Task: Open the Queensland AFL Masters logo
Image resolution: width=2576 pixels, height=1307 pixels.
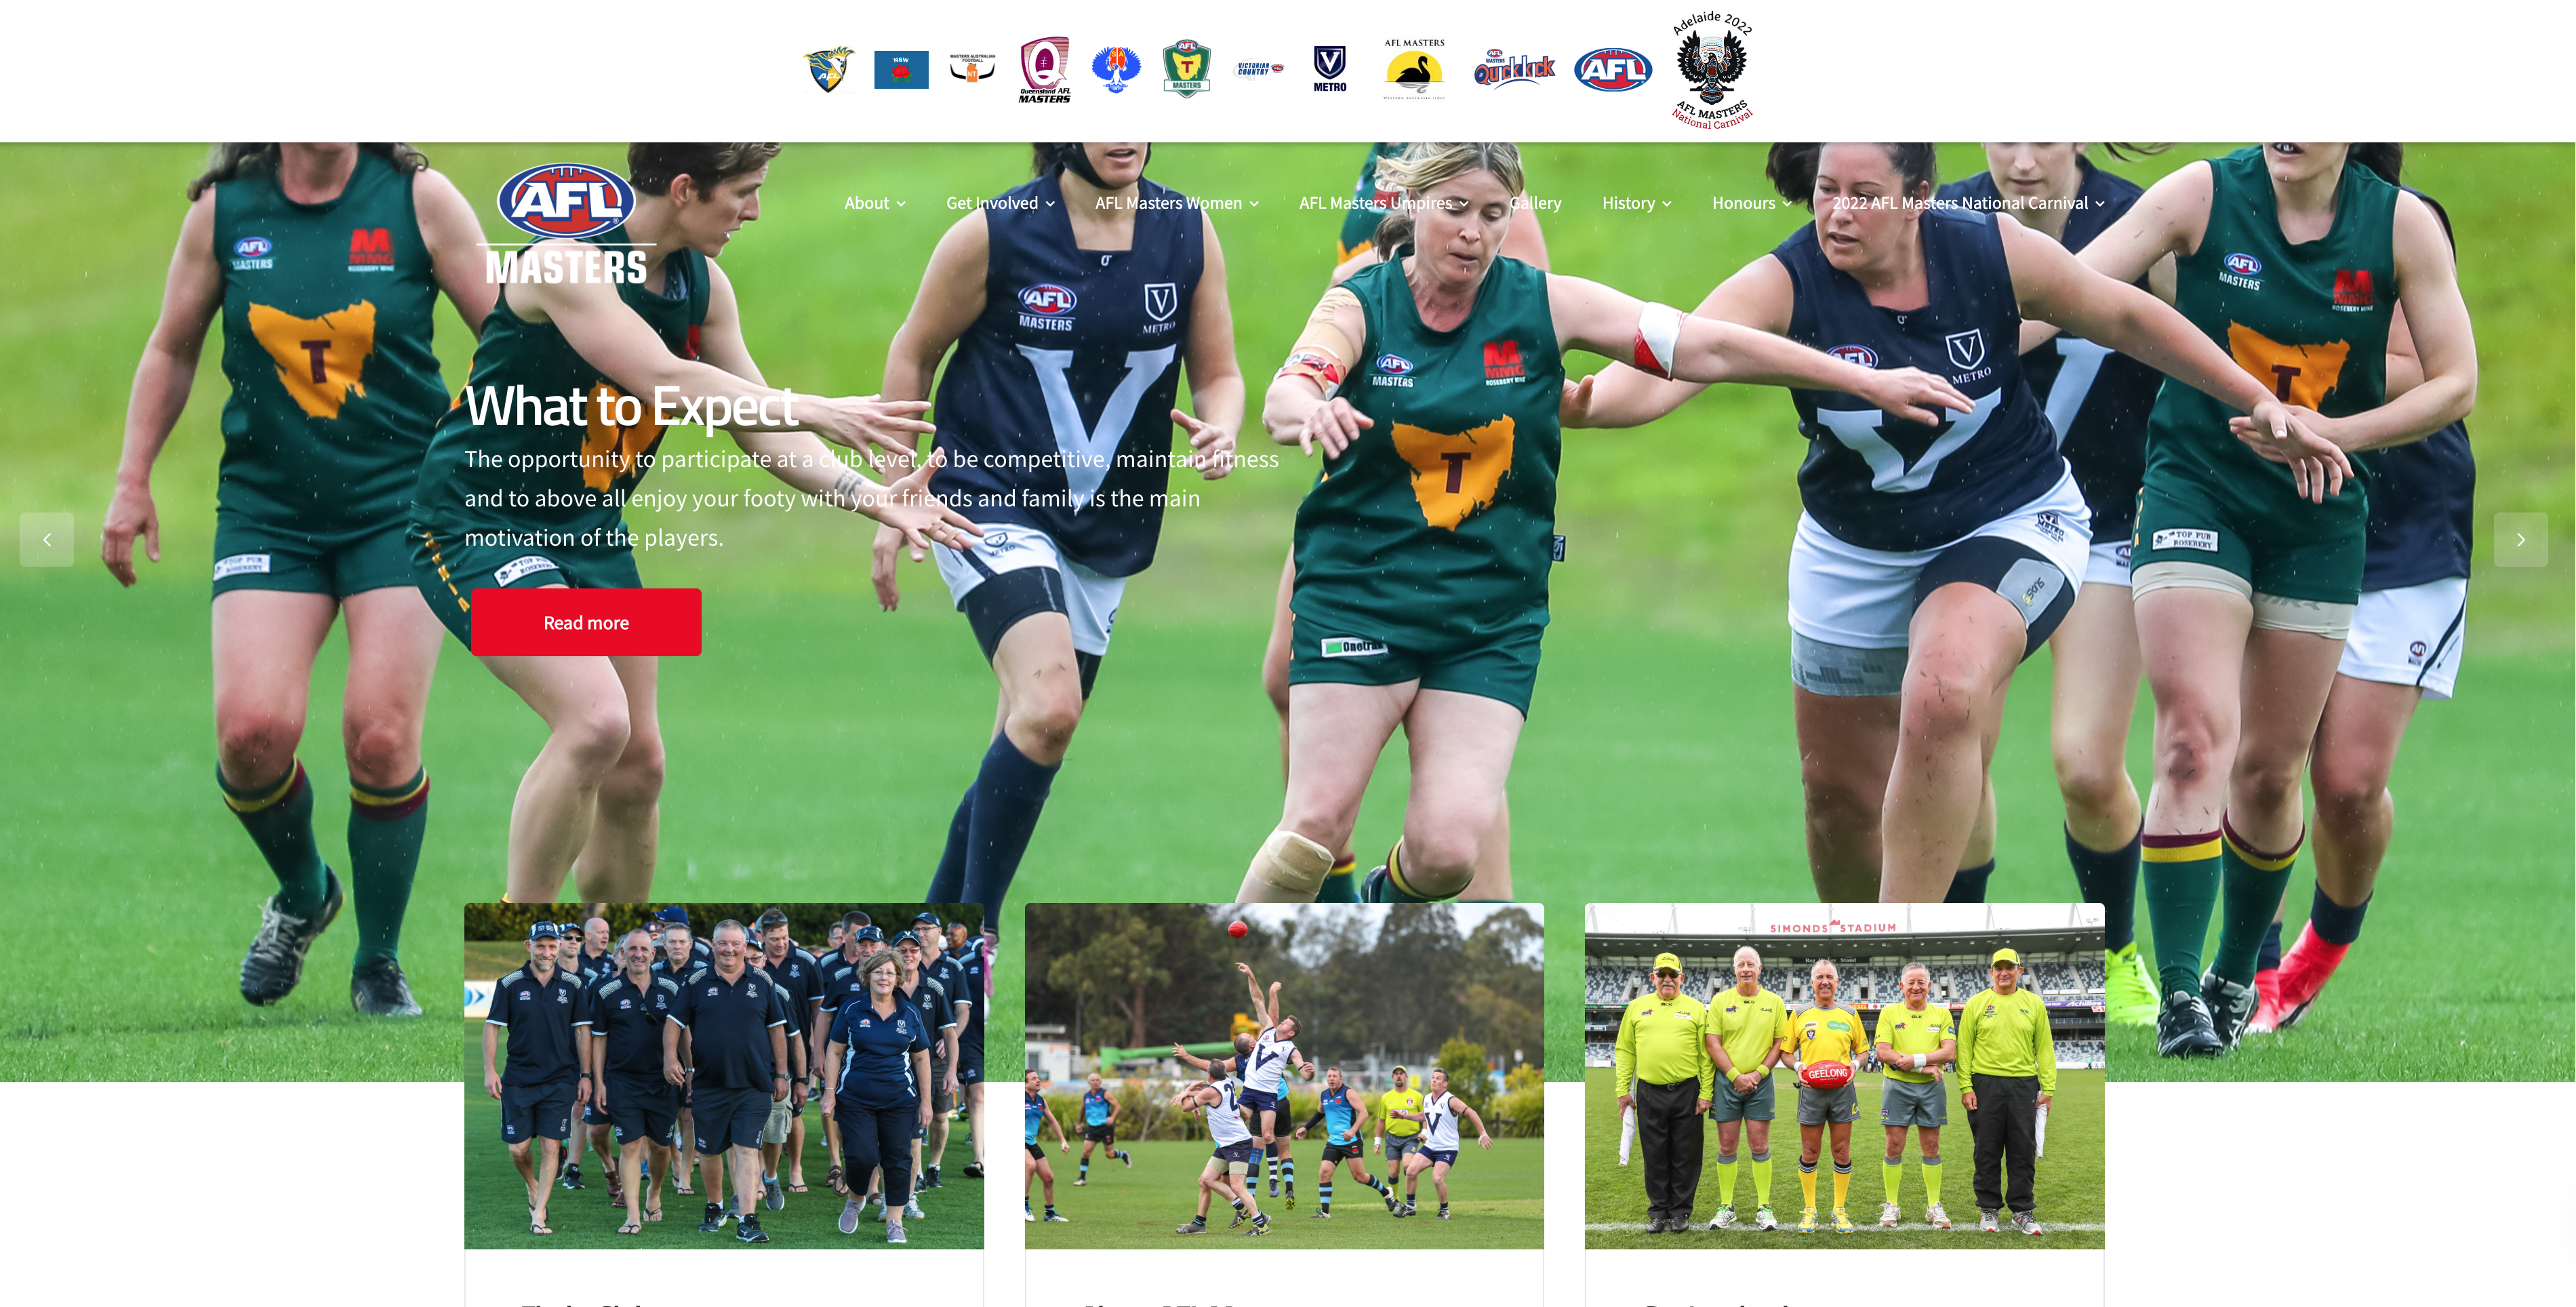Action: [x=1044, y=70]
